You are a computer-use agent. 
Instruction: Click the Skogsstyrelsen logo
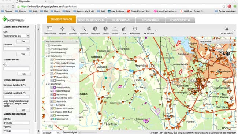pos(13,19)
